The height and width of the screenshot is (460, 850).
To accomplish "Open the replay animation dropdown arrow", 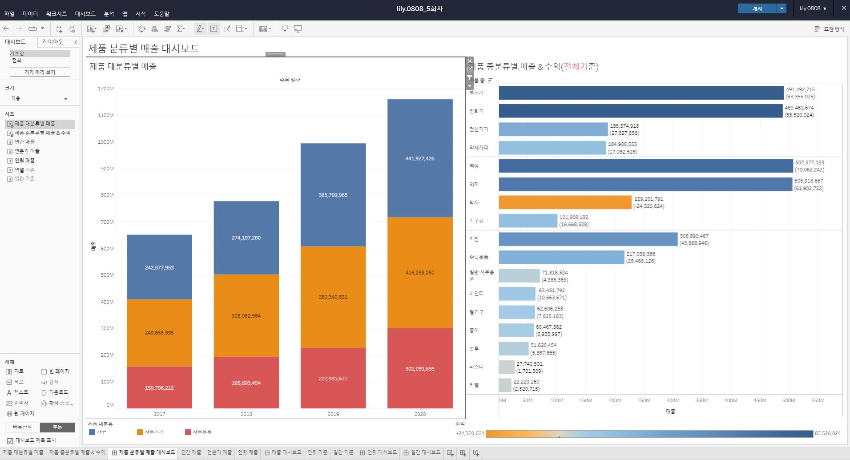I will click(43, 29).
